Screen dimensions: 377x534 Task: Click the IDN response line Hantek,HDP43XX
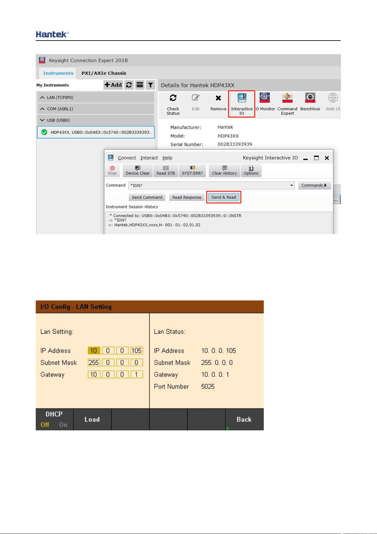pyautogui.click(x=154, y=225)
